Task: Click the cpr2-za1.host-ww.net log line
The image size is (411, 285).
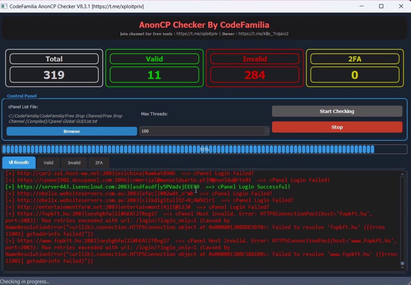Action: [130, 173]
